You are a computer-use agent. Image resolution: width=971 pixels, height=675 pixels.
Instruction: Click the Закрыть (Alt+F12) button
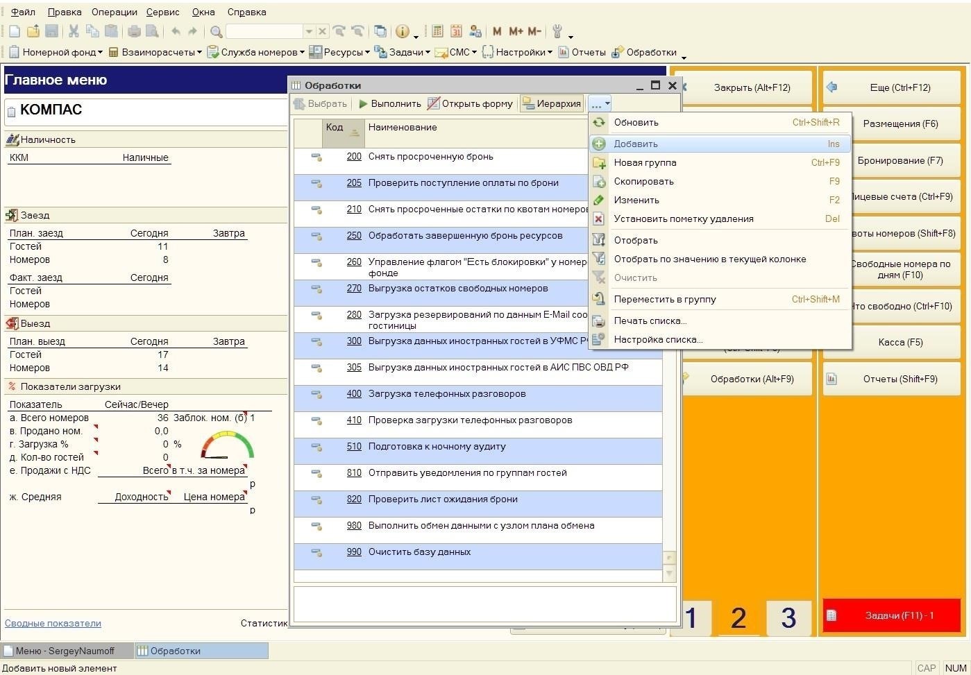[748, 87]
